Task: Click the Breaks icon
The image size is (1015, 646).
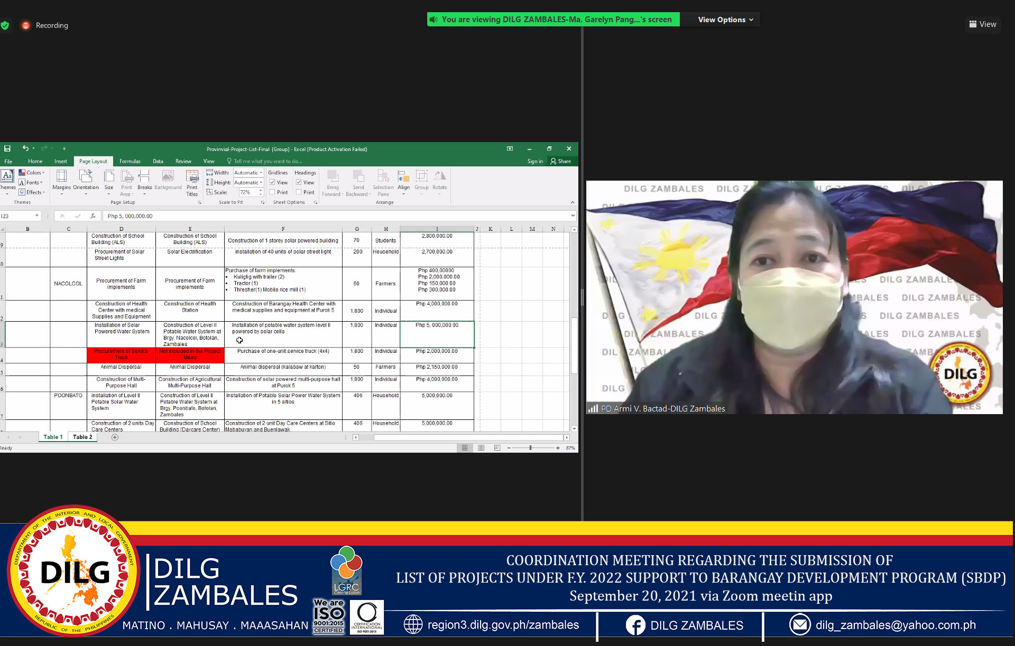Action: (x=144, y=176)
